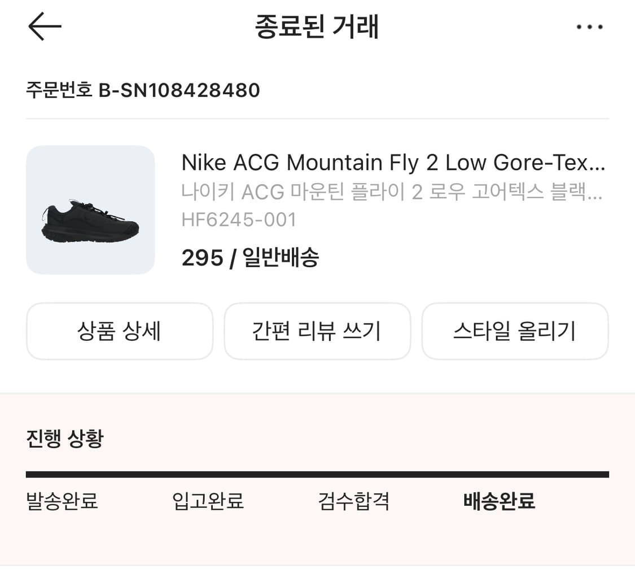
Task: Click the Nike ACG Mountain Fly product title
Action: coord(393,163)
